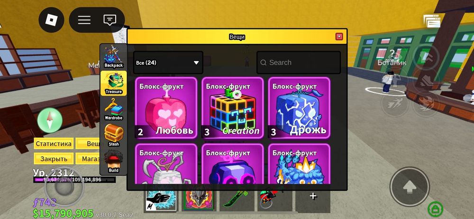Open the chat bubble icon
Image resolution: width=474 pixels, height=219 pixels.
coord(110,20)
